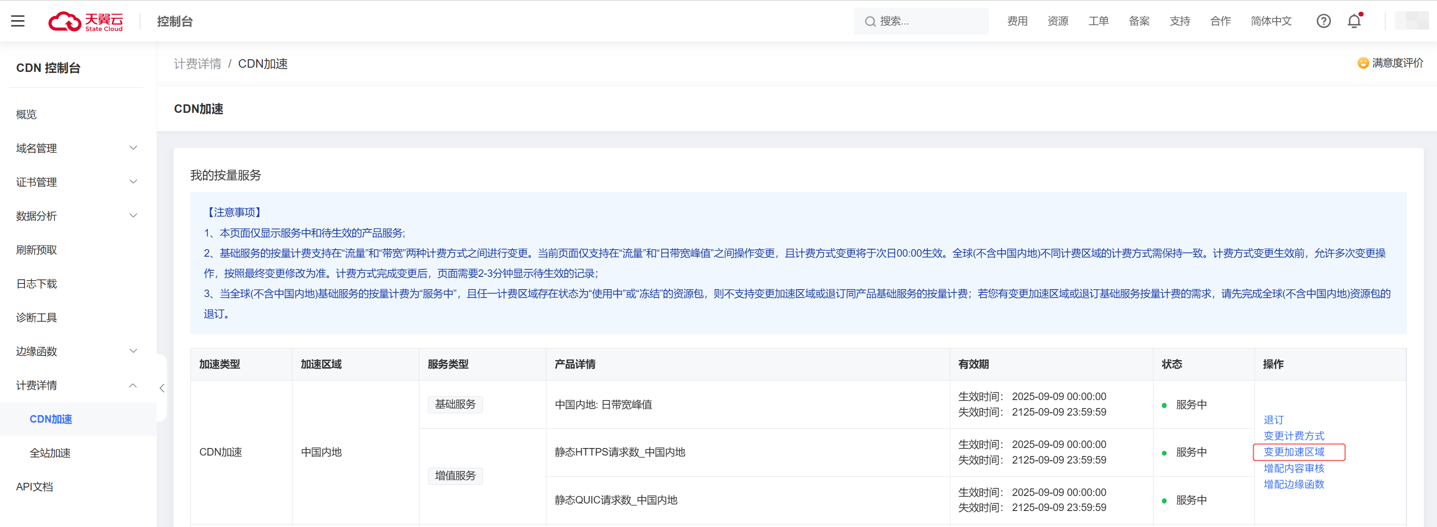Click the satisfaction smiley icon

1363,63
